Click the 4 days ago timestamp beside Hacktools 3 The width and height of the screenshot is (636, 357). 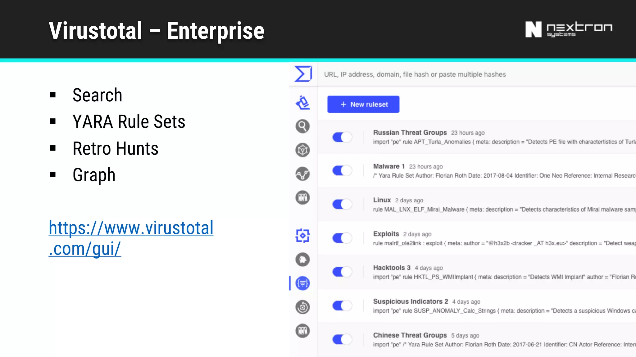tap(429, 268)
